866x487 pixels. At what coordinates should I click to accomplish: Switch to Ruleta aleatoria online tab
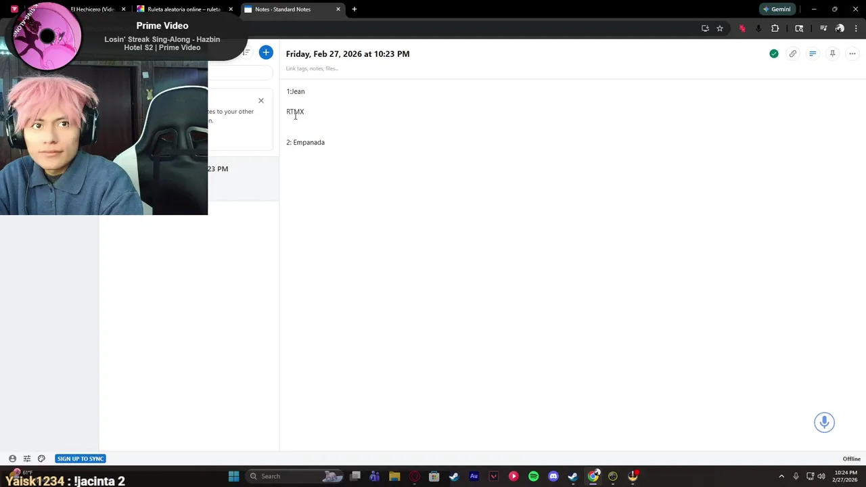pos(183,9)
